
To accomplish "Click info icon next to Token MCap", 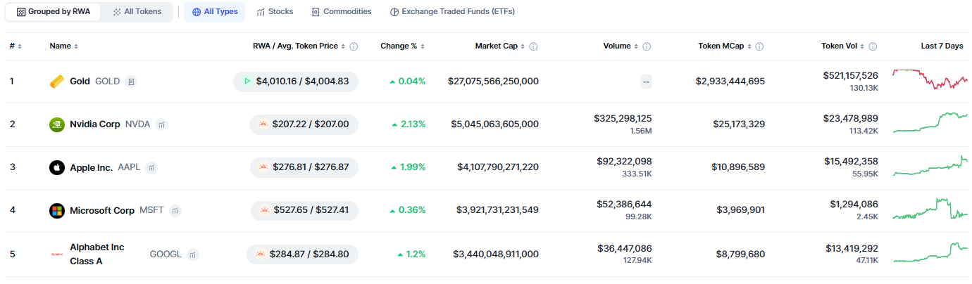I will click(x=759, y=46).
